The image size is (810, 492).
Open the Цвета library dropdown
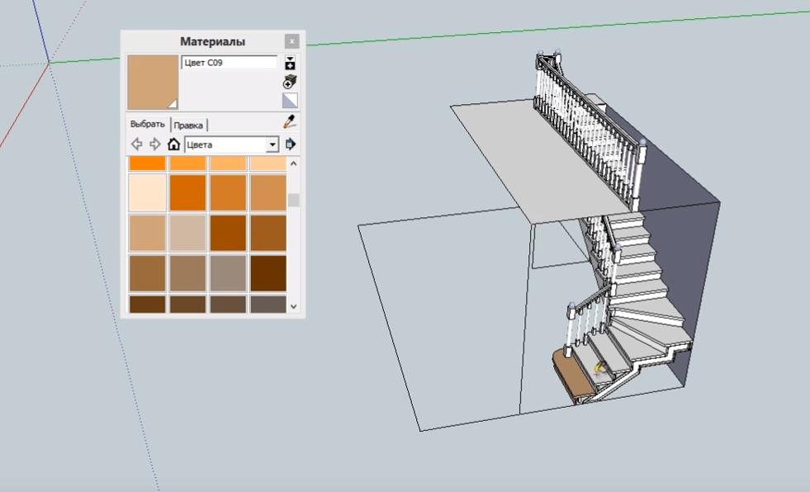tap(231, 144)
